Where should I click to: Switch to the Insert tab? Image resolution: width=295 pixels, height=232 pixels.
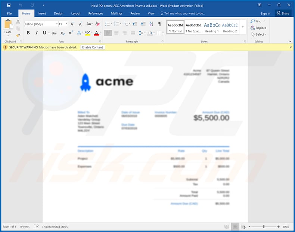click(x=42, y=13)
